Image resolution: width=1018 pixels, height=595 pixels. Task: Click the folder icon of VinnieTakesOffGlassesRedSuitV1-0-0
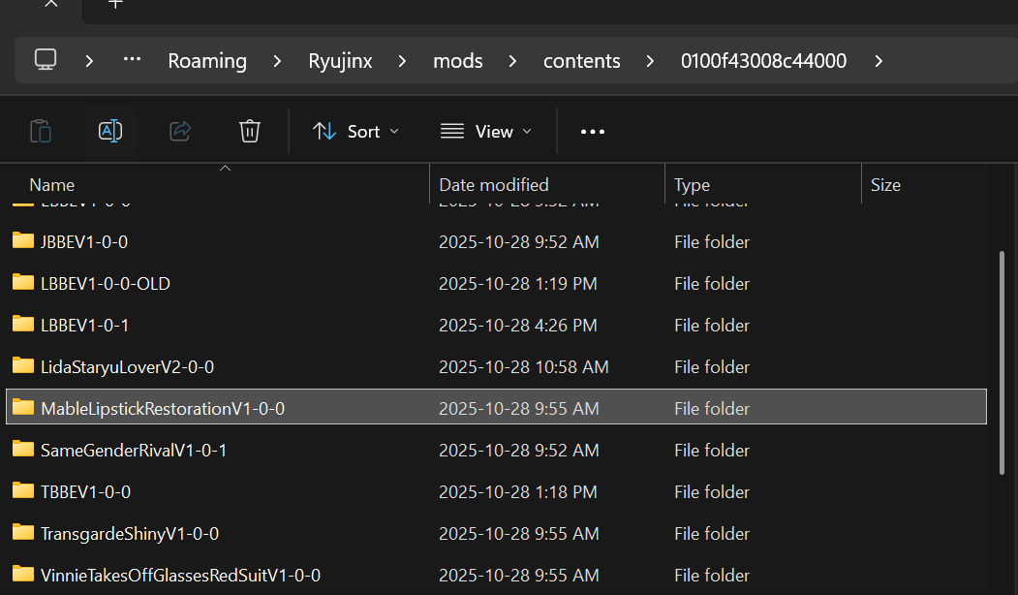coord(23,575)
